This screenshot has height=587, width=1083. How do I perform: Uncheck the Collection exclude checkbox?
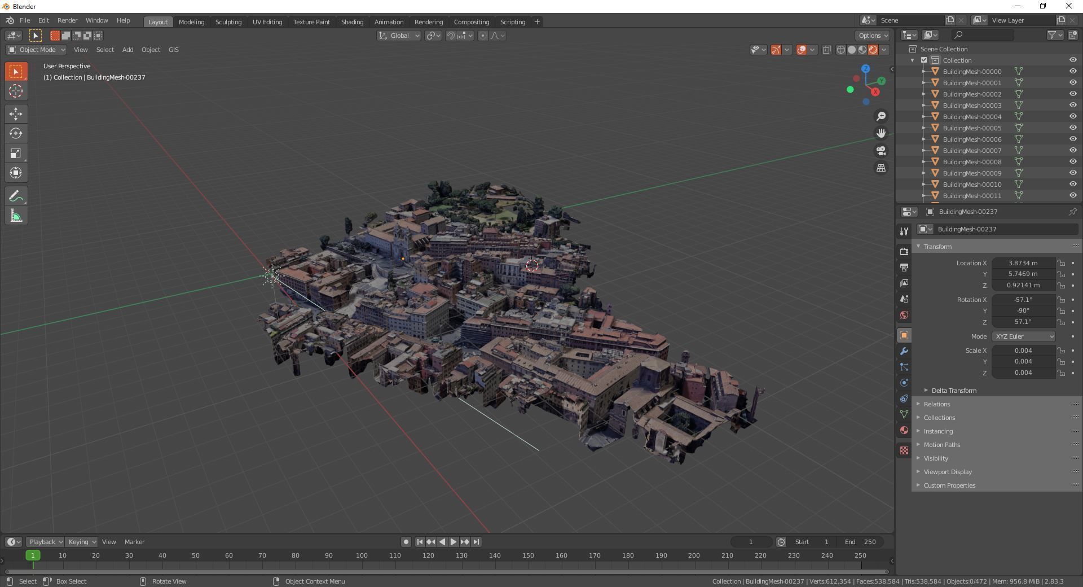[x=924, y=60]
